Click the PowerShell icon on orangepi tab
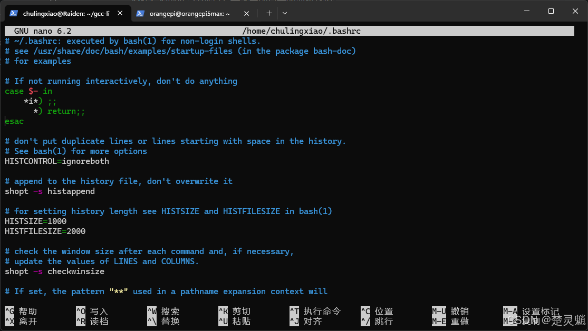The image size is (588, 331). pos(140,14)
